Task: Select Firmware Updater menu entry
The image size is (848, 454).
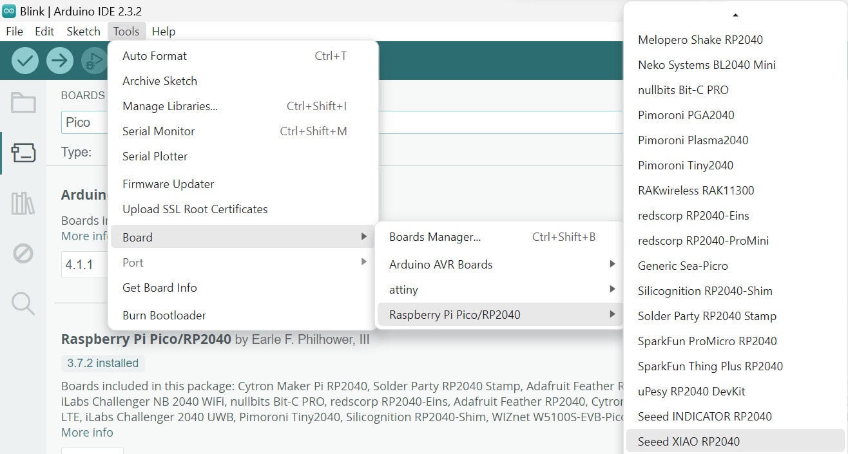Action: coord(243,184)
